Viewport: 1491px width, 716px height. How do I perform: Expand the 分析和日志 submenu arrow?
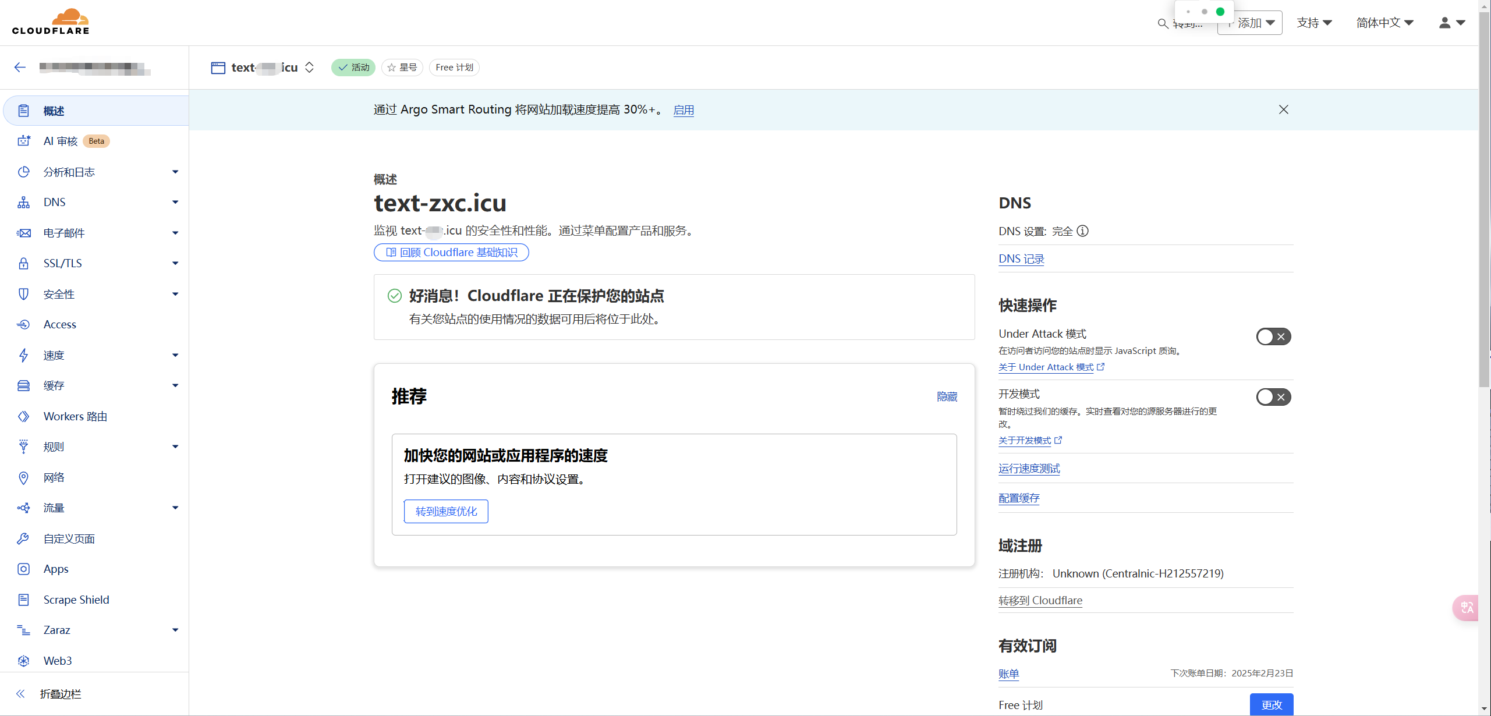[x=175, y=172]
